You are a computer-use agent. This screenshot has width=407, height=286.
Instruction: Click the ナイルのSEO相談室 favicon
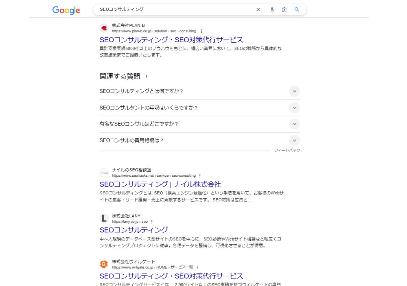pos(104,173)
